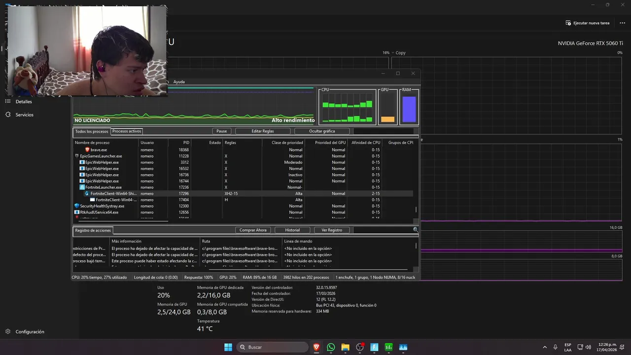This screenshot has height=355, width=631.
Task: Click the 'RAM: 89% de 16 GB' status entry
Action: pos(259,278)
